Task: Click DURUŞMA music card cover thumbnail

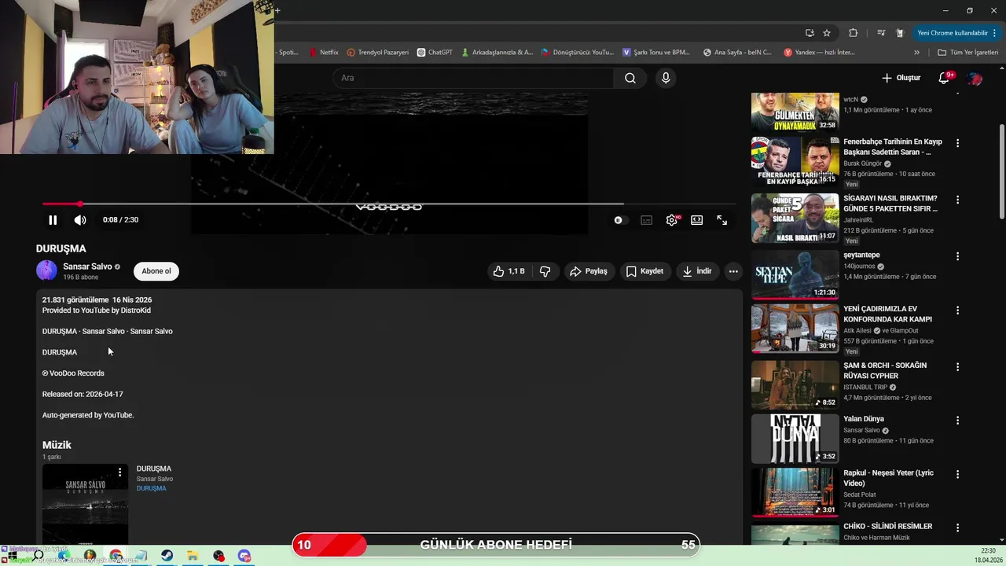Action: click(x=85, y=503)
